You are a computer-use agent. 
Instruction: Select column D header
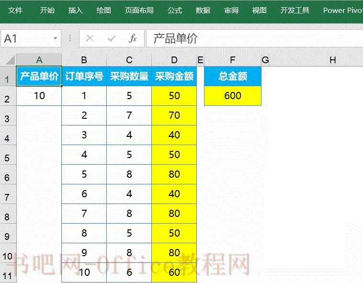tap(174, 60)
